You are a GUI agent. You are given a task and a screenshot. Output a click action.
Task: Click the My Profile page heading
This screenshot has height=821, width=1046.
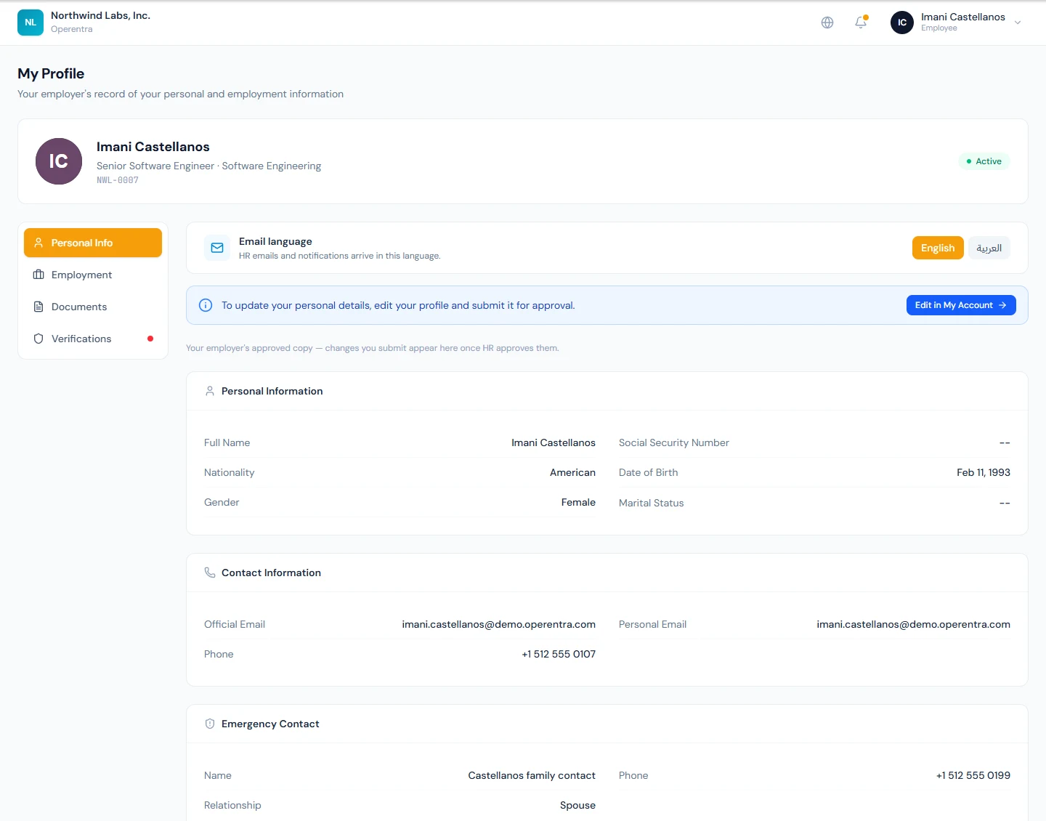pos(51,73)
